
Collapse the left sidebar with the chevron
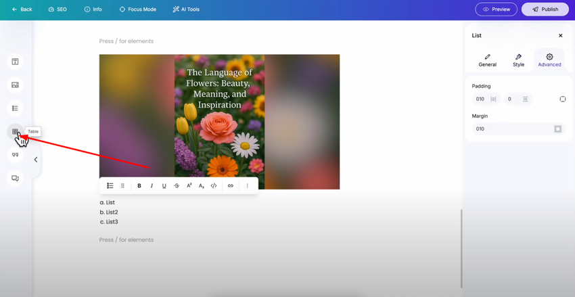tap(36, 160)
